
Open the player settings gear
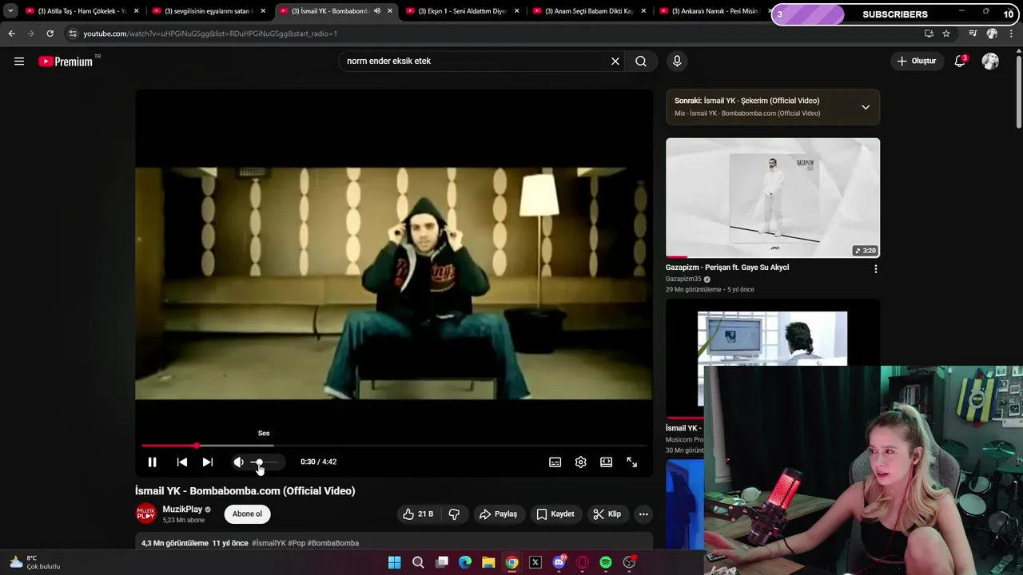pyautogui.click(x=581, y=462)
